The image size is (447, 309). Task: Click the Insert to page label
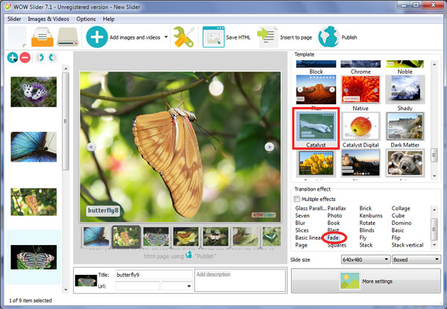pos(296,37)
